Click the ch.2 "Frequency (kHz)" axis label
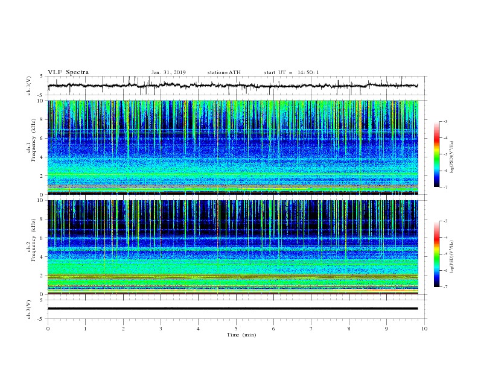Image resolution: width=478 pixels, height=369 pixels. coord(34,240)
